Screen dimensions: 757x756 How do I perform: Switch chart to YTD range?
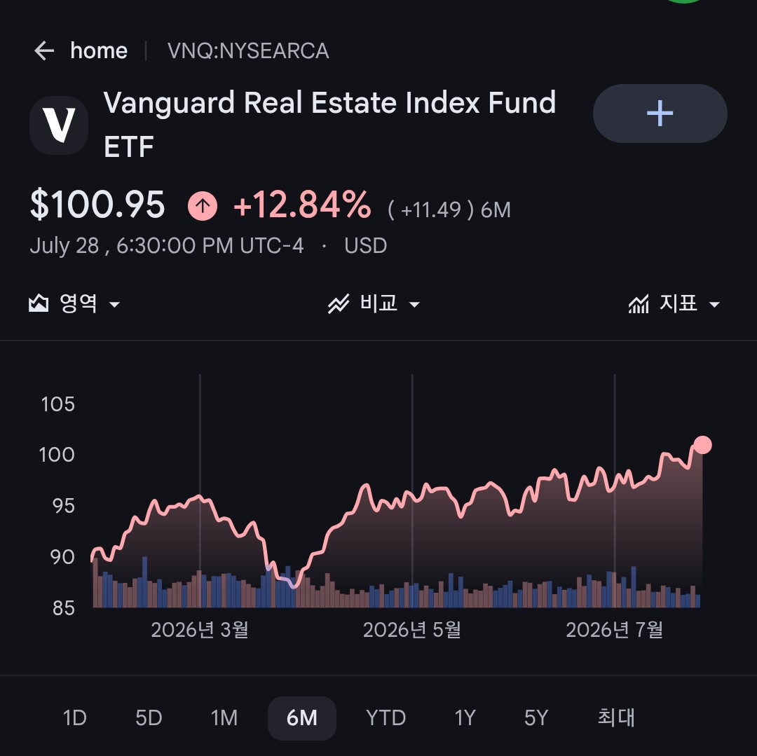point(386,718)
